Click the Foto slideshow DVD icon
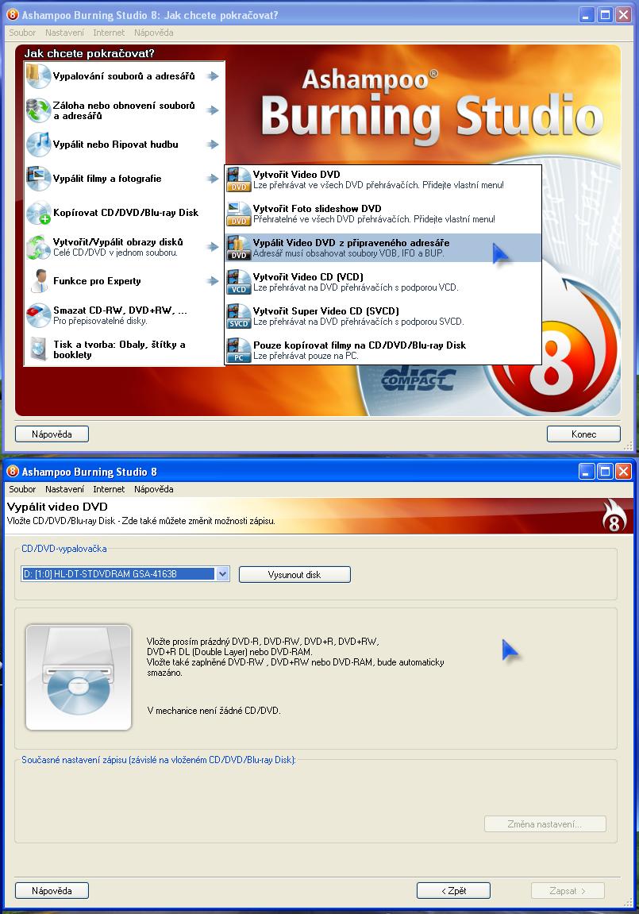This screenshot has width=639, height=914. [x=238, y=214]
